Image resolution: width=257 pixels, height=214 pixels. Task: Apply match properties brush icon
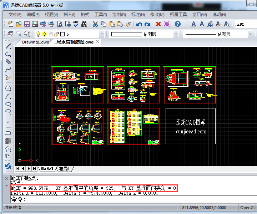pyautogui.click(x=128, y=24)
